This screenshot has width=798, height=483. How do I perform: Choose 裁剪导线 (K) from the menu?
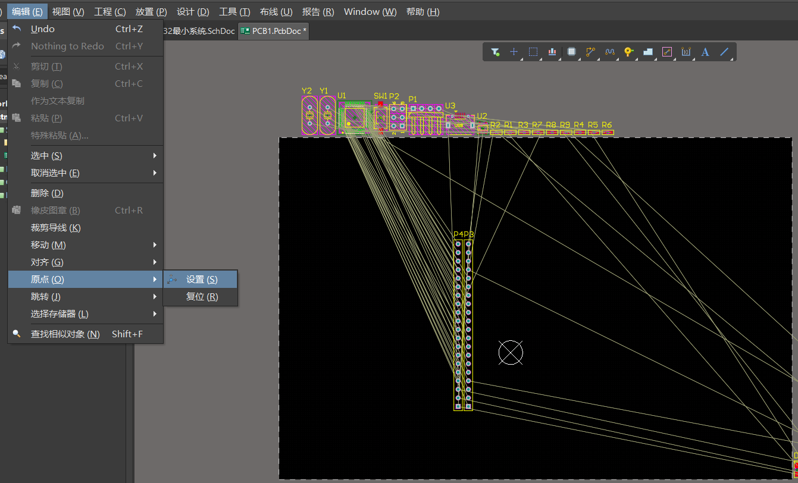[86, 227]
